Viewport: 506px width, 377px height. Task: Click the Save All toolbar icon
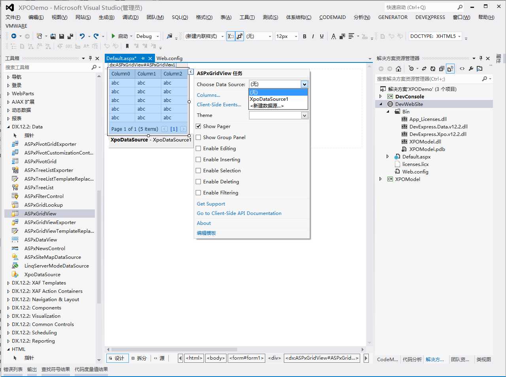click(70, 36)
